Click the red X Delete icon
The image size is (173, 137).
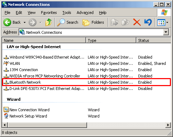point(137,22)
